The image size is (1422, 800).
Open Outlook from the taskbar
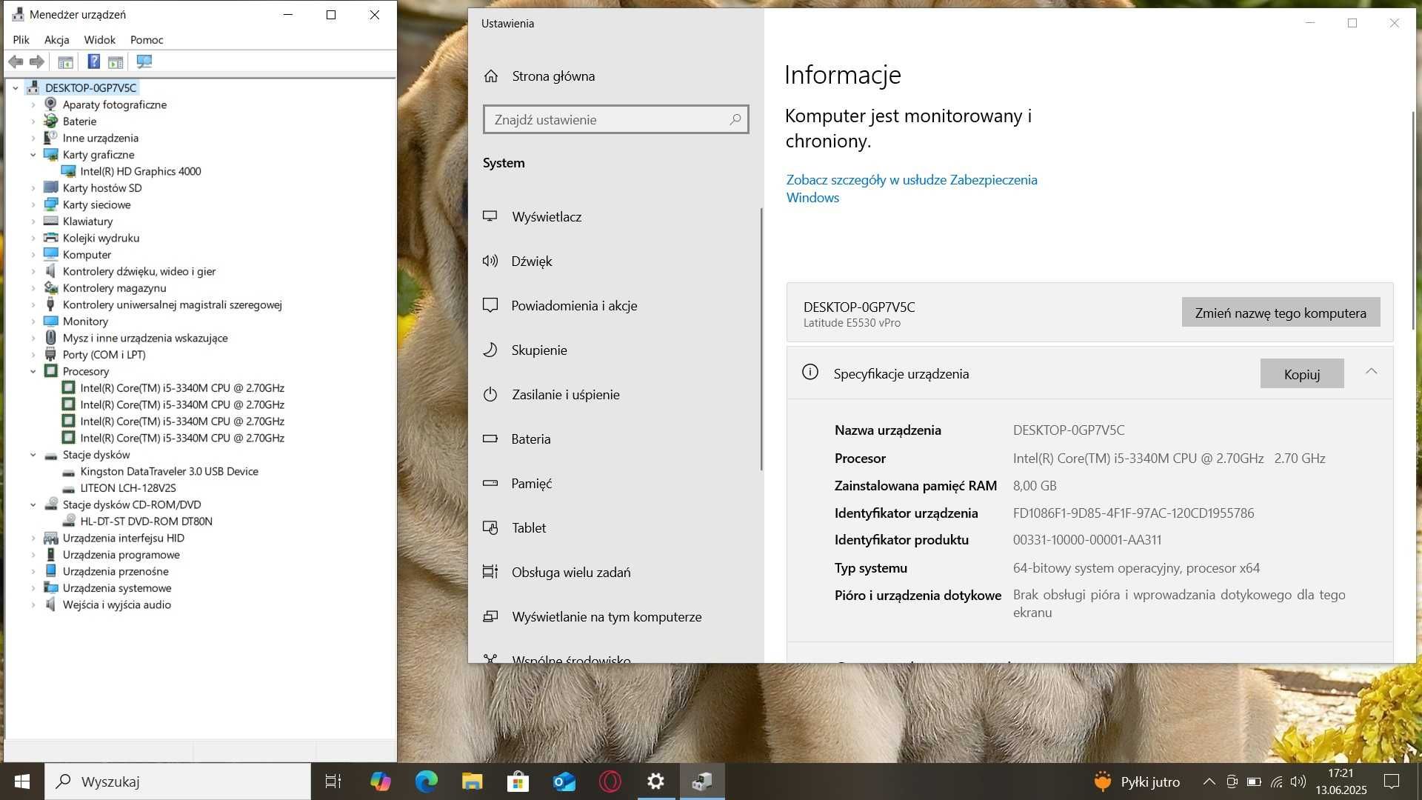click(564, 781)
